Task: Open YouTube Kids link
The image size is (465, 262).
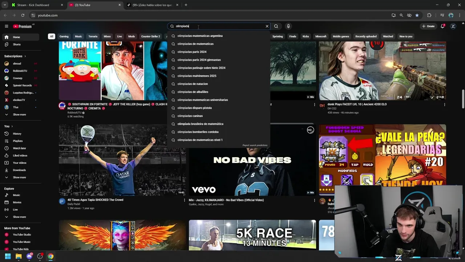Action: (21, 249)
